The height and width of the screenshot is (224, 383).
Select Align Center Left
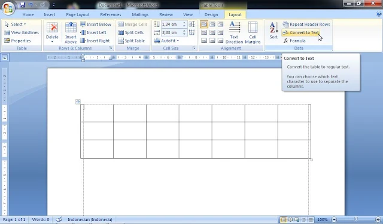(204, 32)
